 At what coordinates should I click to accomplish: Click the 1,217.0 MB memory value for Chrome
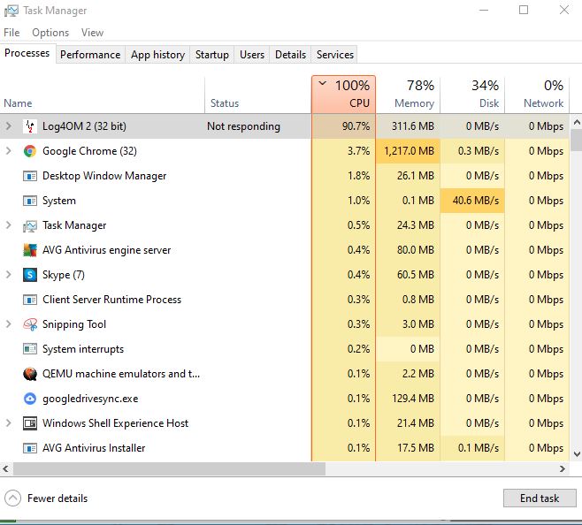coord(409,151)
